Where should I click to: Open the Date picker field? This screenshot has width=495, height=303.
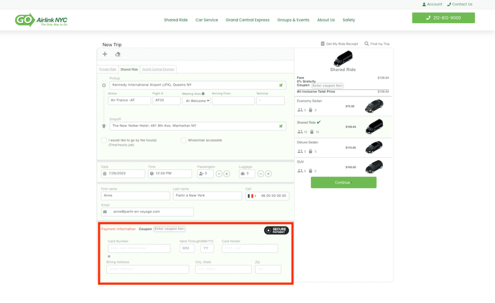coord(123,174)
